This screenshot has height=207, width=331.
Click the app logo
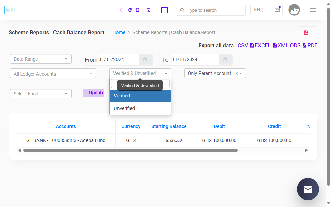10,10
